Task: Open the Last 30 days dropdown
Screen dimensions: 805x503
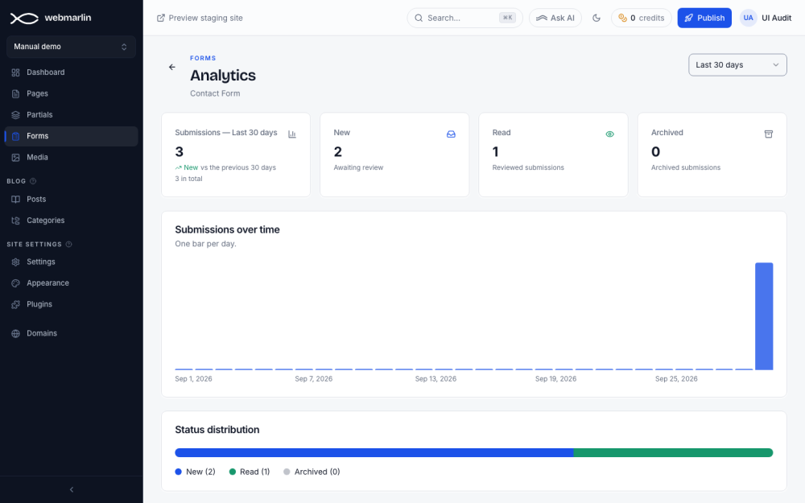Action: coord(737,65)
